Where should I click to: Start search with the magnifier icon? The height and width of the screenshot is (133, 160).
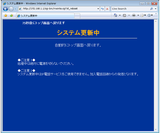[152, 9]
